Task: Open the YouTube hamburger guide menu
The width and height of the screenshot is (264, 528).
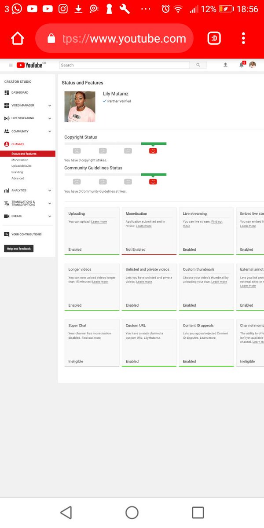Action: pos(11,65)
